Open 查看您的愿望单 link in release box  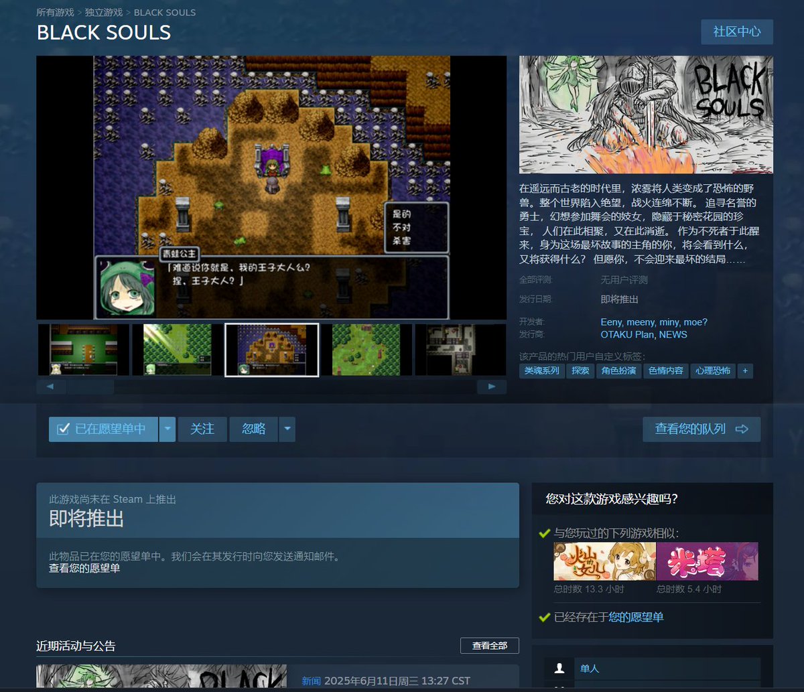coord(84,568)
